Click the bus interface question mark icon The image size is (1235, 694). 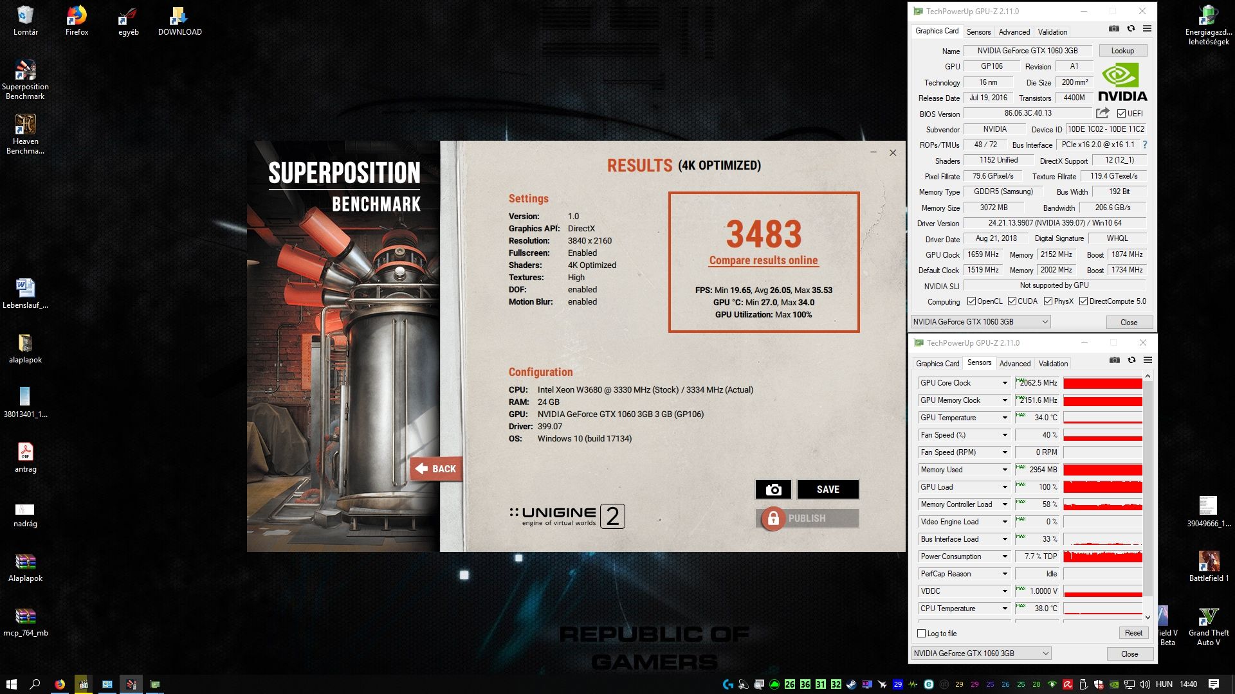tap(1145, 145)
